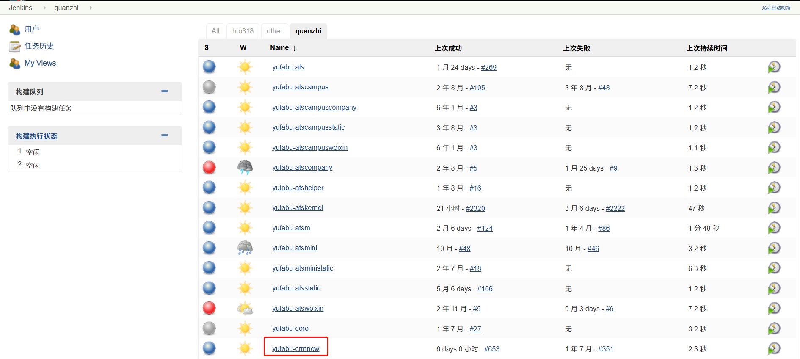Click build icon for yufabu-atsstatic
Image resolution: width=800 pixels, height=359 pixels.
click(774, 288)
